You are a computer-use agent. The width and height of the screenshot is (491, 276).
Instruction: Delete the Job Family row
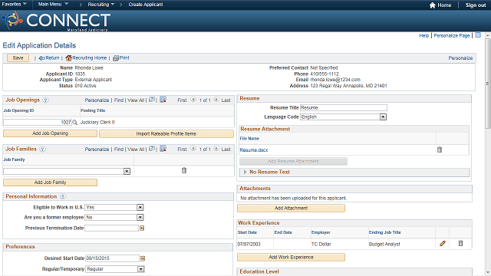click(x=184, y=170)
